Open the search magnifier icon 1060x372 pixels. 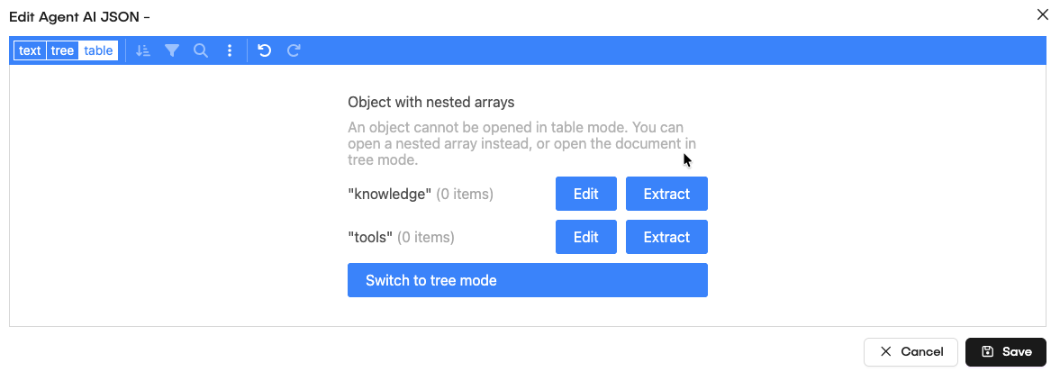pyautogui.click(x=200, y=51)
